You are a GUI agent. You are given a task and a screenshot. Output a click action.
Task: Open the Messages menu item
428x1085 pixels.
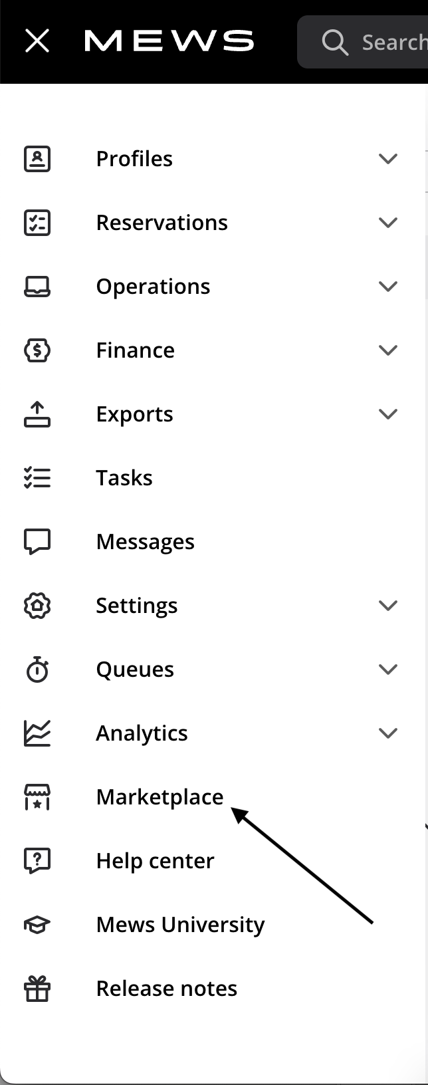click(x=146, y=542)
